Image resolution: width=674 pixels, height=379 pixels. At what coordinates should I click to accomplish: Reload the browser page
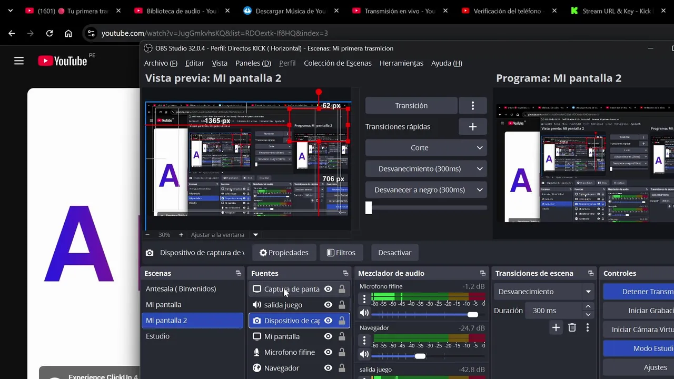pos(49,33)
